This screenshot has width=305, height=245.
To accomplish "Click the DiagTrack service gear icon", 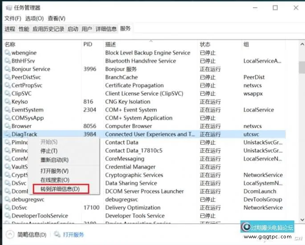I will [x=8, y=134].
